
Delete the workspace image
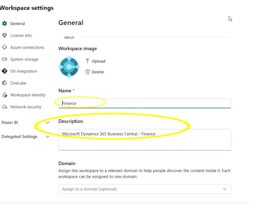[98, 72]
